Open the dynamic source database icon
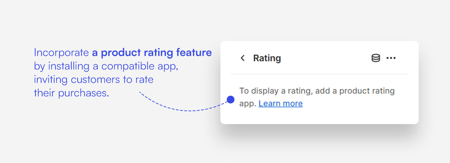Viewport: 450px width, 163px height. click(376, 58)
